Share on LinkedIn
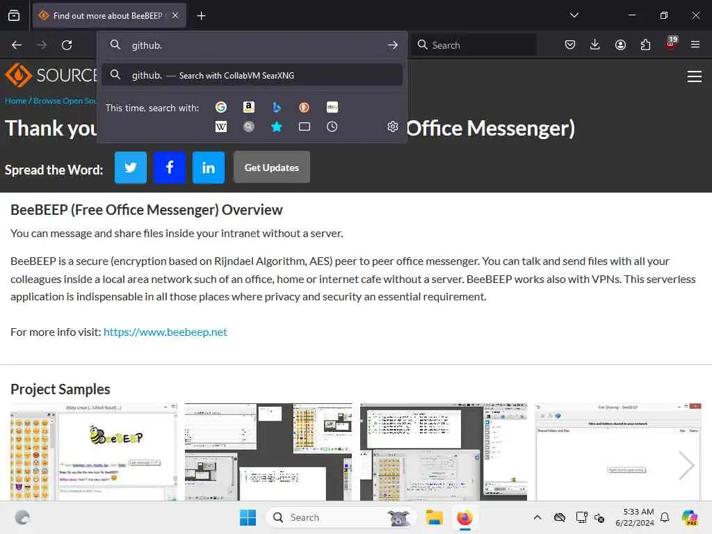This screenshot has height=534, width=712. (209, 168)
